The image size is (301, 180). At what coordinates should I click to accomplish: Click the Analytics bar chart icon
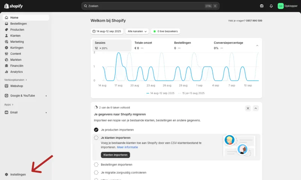pyautogui.click(x=6, y=72)
